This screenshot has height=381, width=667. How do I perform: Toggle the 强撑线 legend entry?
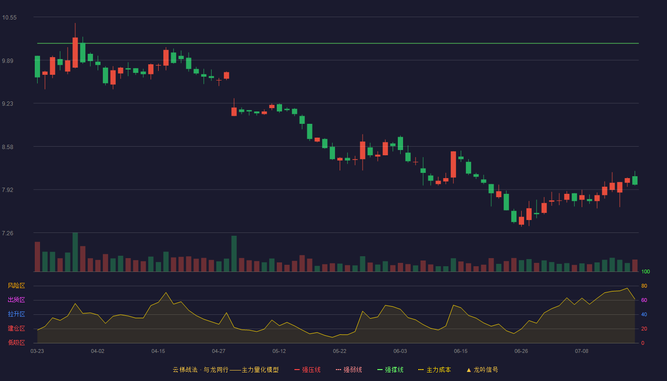390,370
